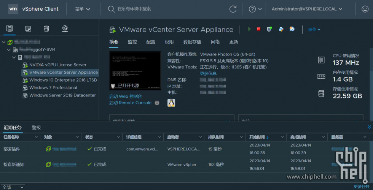Refresh the vSphere Client view
Image resolution: width=373 pixels, height=190 pixels.
233,9
